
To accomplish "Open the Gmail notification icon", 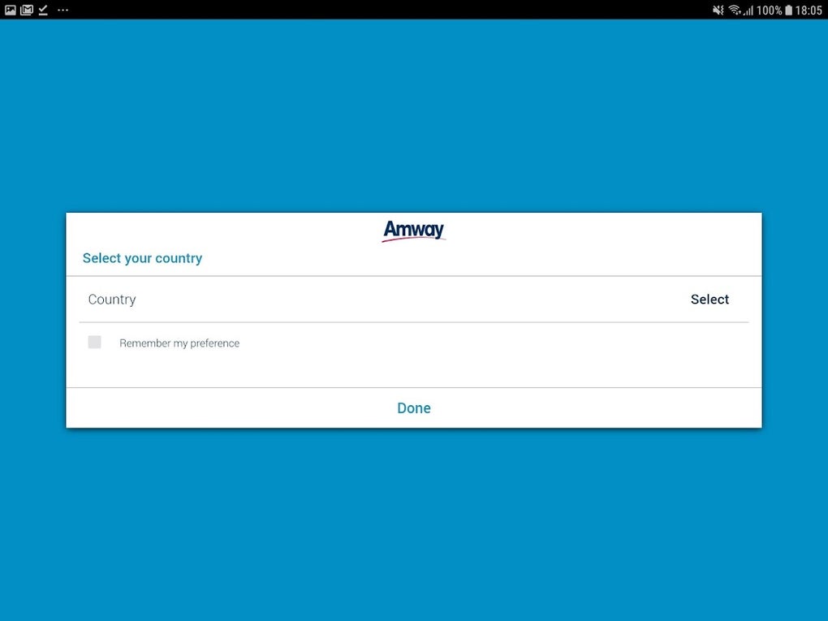I will [x=27, y=10].
